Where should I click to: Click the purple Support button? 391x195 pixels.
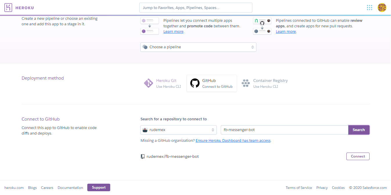click(x=99, y=187)
